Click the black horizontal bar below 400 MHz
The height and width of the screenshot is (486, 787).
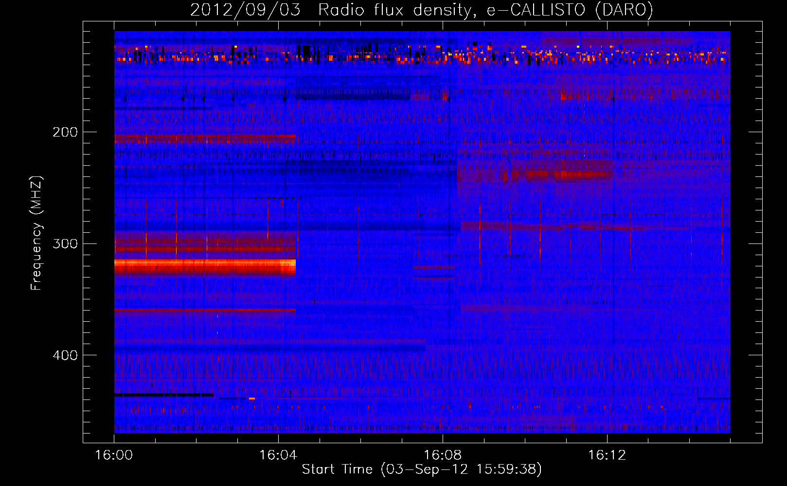(x=164, y=395)
